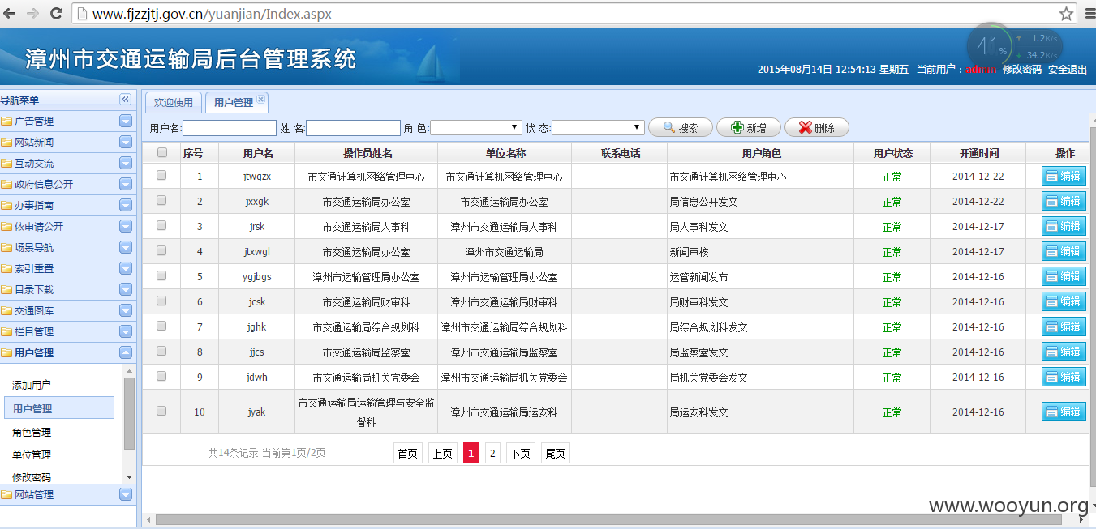1096x529 pixels.
Task: Edit the jrsk user row
Action: click(1063, 226)
